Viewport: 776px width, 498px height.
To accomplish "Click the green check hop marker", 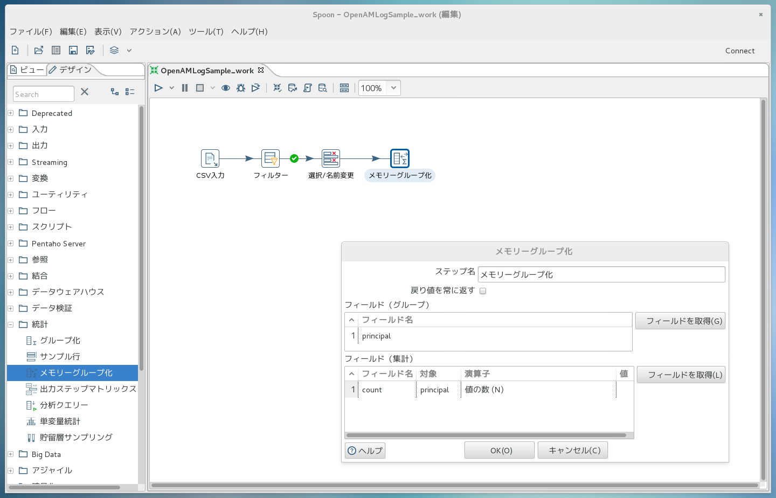I will (x=294, y=158).
